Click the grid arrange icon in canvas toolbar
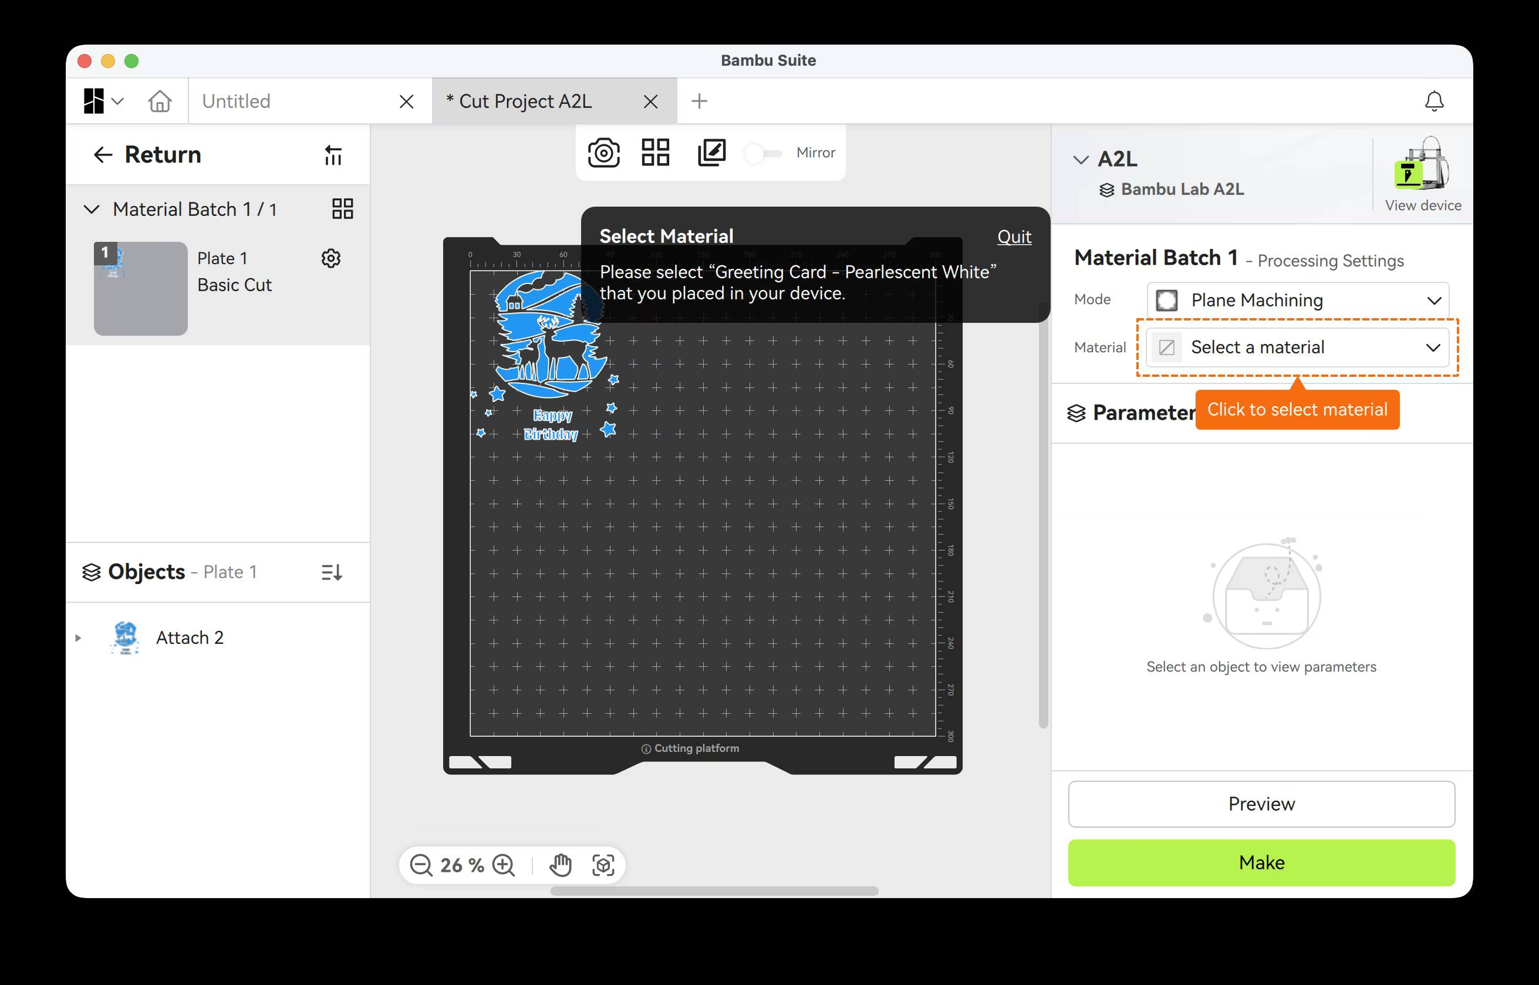The height and width of the screenshot is (985, 1539). (656, 152)
